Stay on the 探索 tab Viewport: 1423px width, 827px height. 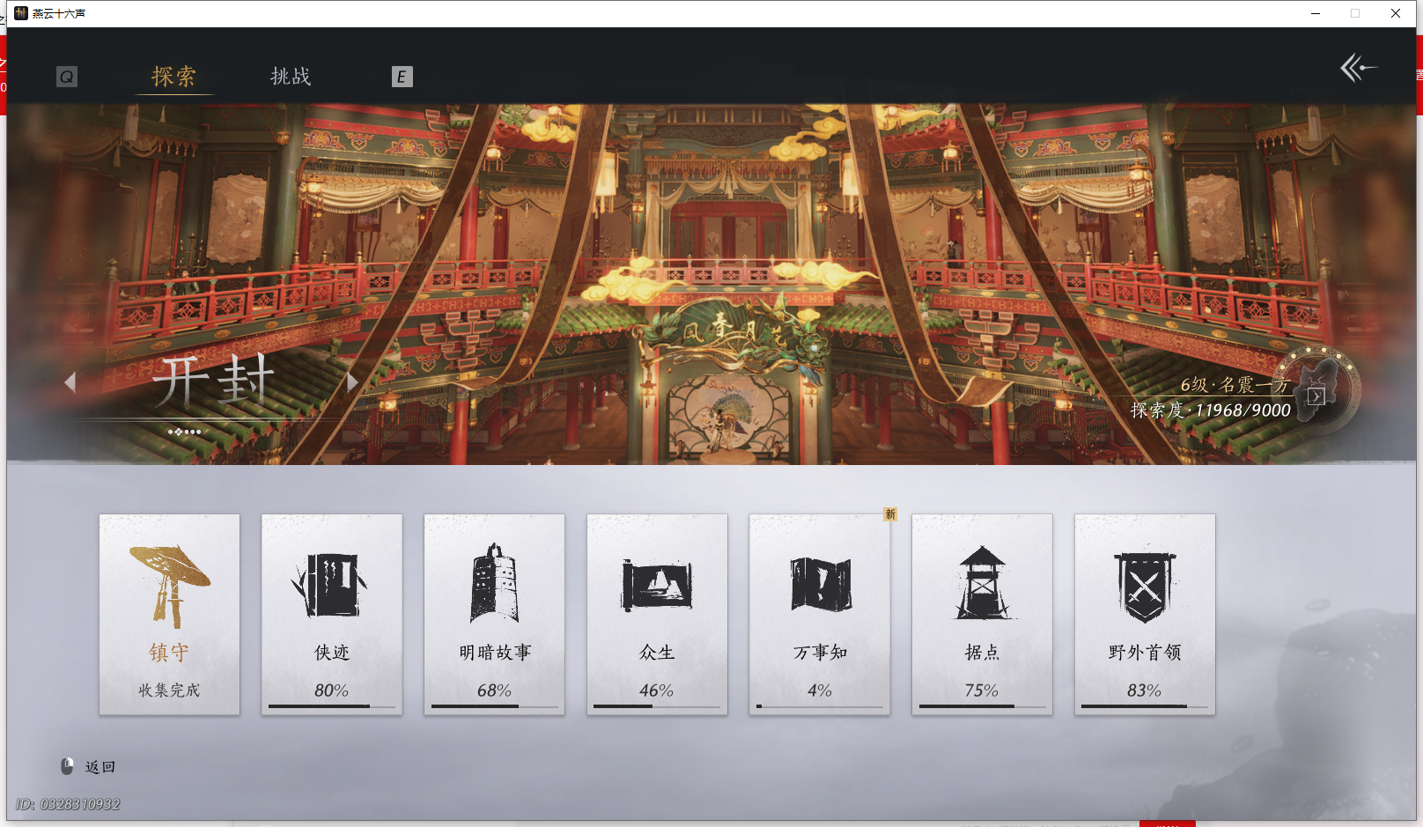click(174, 77)
